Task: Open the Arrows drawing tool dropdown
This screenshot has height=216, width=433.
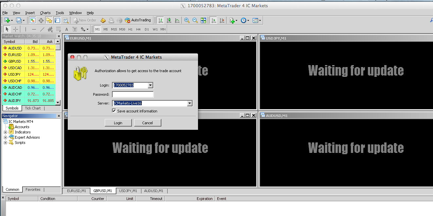Action: click(85, 29)
